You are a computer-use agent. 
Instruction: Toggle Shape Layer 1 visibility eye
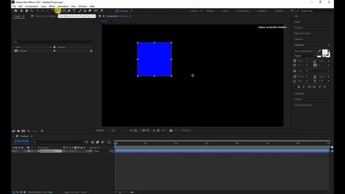pyautogui.click(x=13, y=151)
